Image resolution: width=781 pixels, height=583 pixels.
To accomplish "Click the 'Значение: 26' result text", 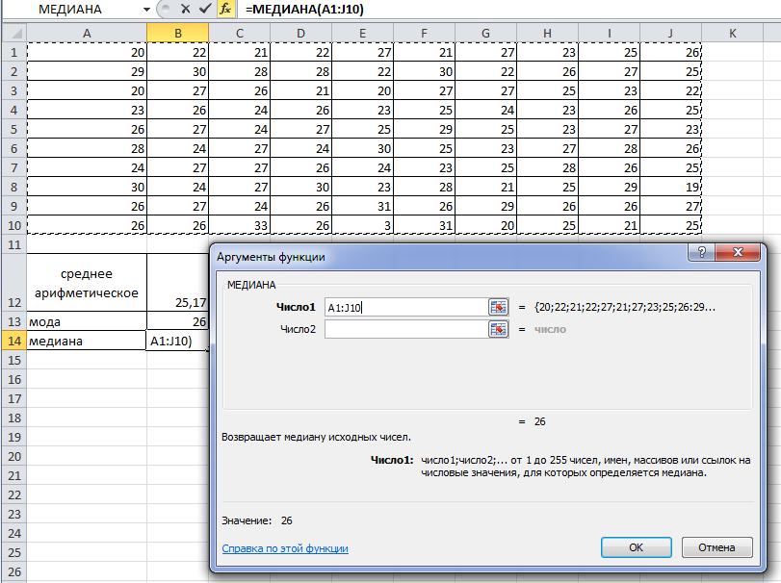I will pos(257,520).
